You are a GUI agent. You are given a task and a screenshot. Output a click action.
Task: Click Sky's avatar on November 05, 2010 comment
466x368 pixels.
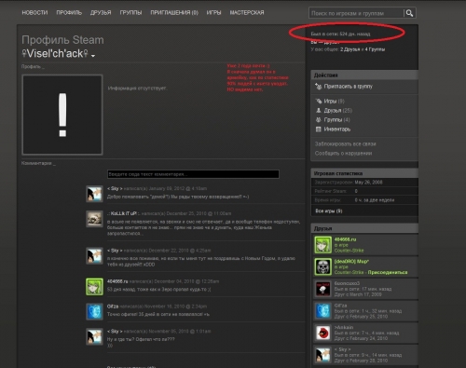[94, 336]
